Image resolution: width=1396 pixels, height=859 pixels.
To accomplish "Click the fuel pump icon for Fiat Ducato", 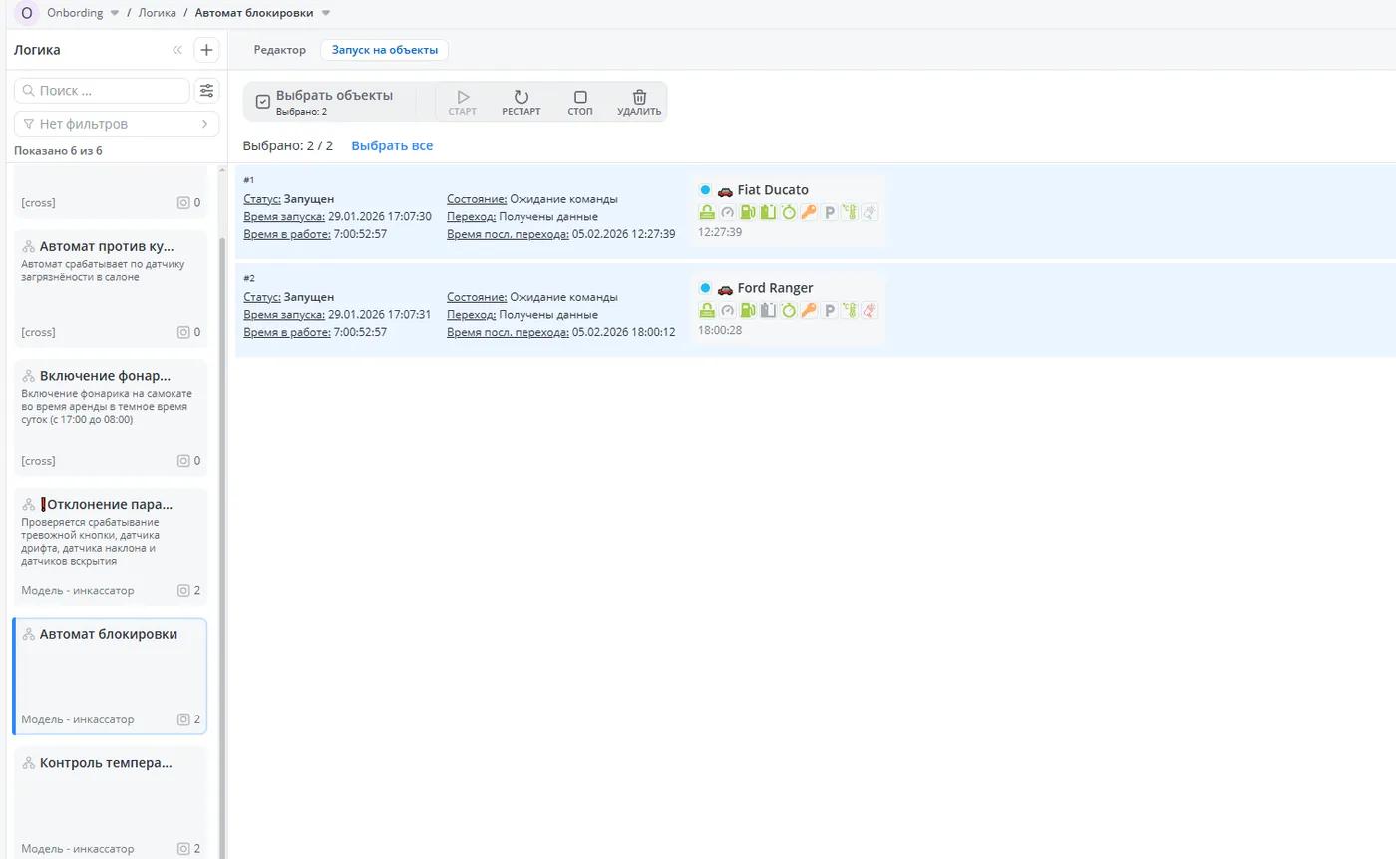I will point(748,212).
